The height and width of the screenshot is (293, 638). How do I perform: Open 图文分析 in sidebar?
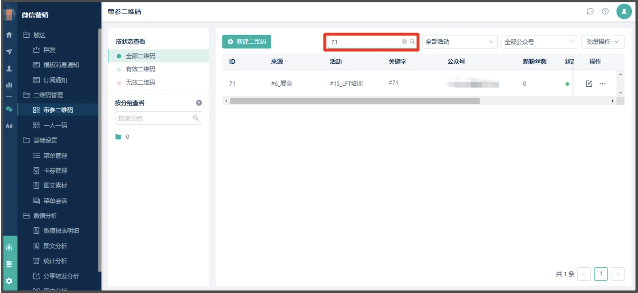50,246
